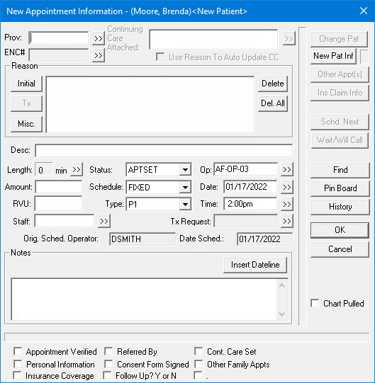The height and width of the screenshot is (383, 375).
Task: Open the time picker beside 2:00pm
Action: pos(287,204)
